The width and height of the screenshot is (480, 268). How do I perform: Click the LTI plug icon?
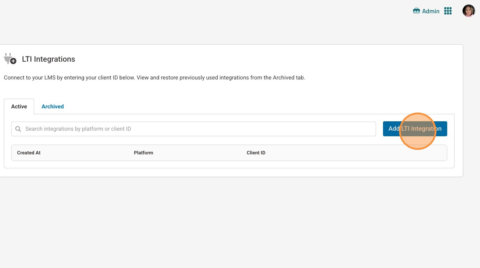click(x=10, y=59)
